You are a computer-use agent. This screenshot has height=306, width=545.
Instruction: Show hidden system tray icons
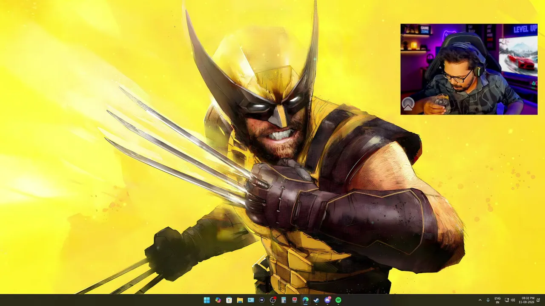pyautogui.click(x=480, y=300)
